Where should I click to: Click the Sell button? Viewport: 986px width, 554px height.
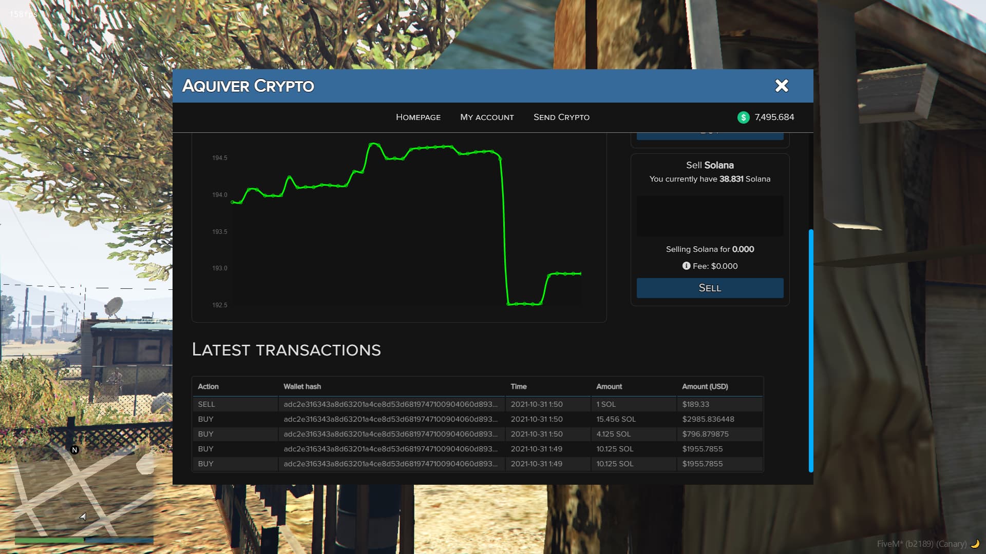click(710, 288)
